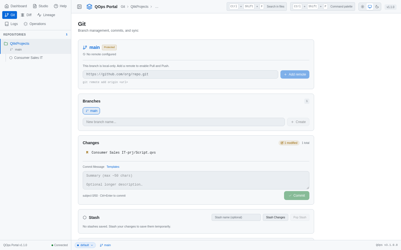Image resolution: width=401 pixels, height=250 pixels.
Task: Click the main branch heading icon
Action: coord(85,47)
